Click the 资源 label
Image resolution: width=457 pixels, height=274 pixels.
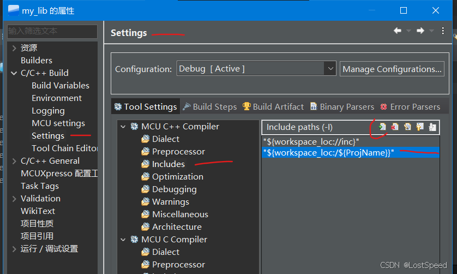[x=29, y=48]
